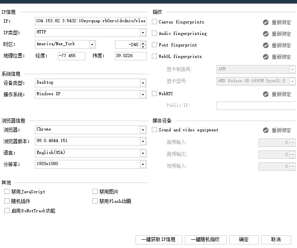
Task: Check 禁用Flash动画 option
Action: point(95,201)
